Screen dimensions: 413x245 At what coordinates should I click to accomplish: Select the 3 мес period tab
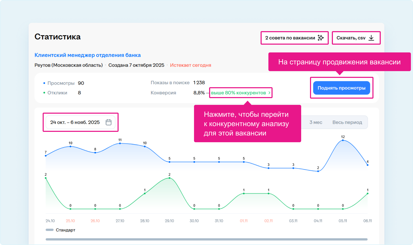coord(316,122)
